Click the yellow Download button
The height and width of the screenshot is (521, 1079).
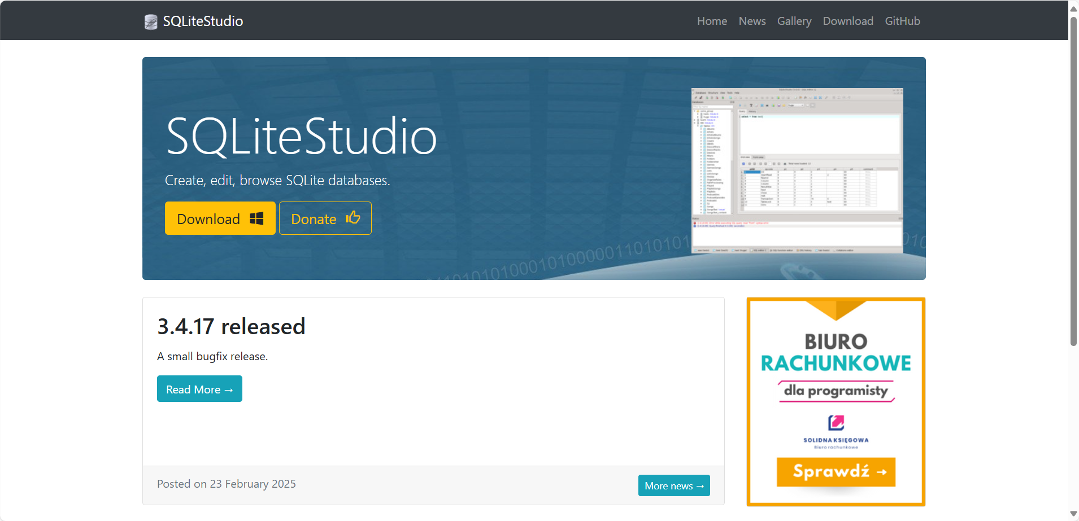[220, 218]
